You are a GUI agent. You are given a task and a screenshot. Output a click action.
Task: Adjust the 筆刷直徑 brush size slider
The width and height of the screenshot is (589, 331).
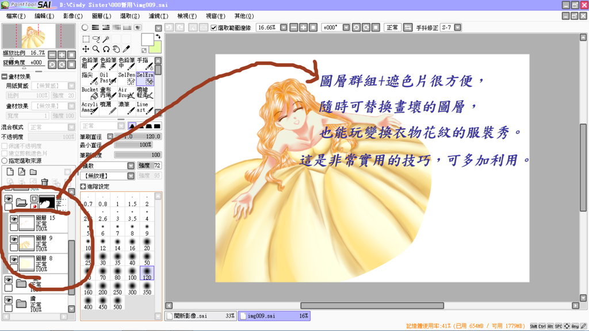[x=138, y=137]
